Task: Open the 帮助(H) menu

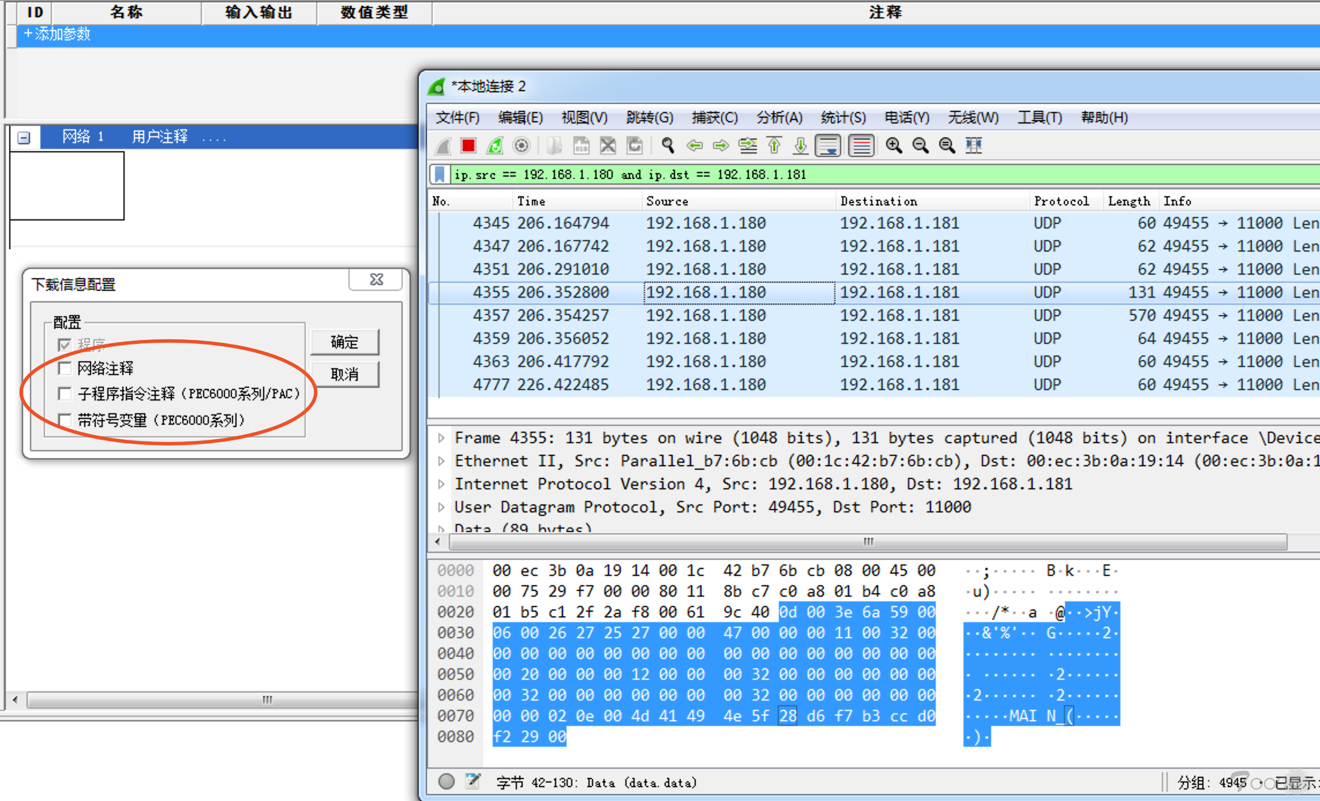Action: coord(1104,118)
